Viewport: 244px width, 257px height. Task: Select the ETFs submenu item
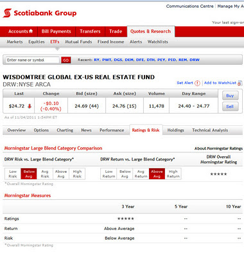tap(55, 42)
